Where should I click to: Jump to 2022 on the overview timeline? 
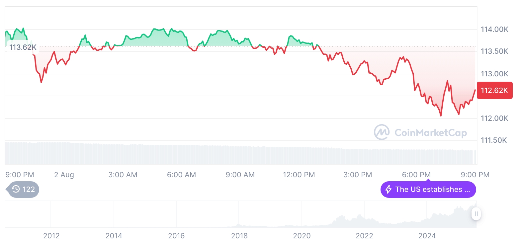pos(364,236)
